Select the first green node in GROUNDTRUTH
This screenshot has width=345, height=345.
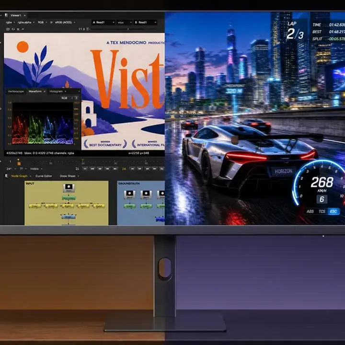129,206
